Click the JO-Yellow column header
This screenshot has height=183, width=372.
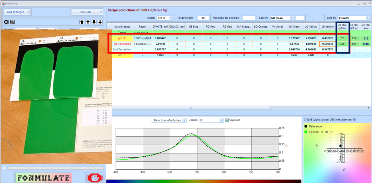[x=311, y=27]
